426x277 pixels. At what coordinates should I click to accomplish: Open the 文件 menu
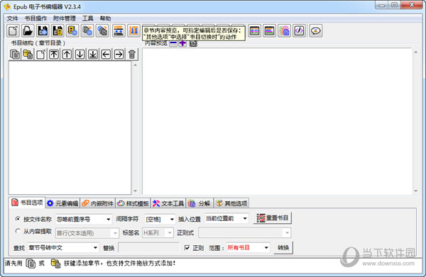pyautogui.click(x=12, y=18)
